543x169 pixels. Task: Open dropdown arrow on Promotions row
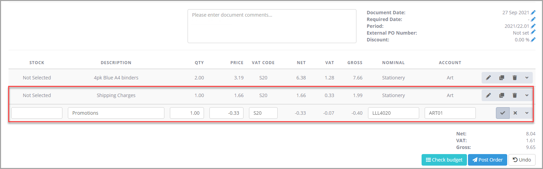click(x=527, y=113)
